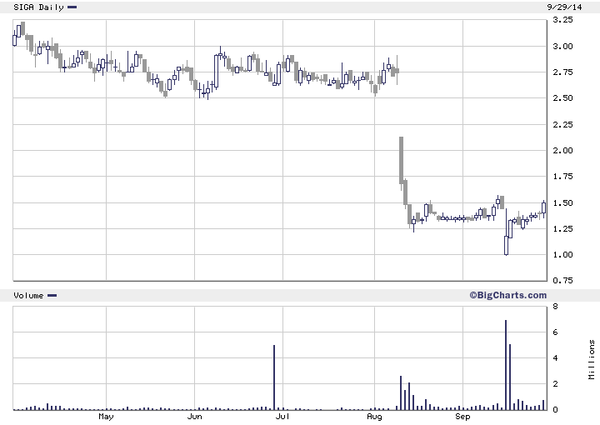Click the Jun month label
This screenshot has height=425, width=600.
tap(194, 417)
